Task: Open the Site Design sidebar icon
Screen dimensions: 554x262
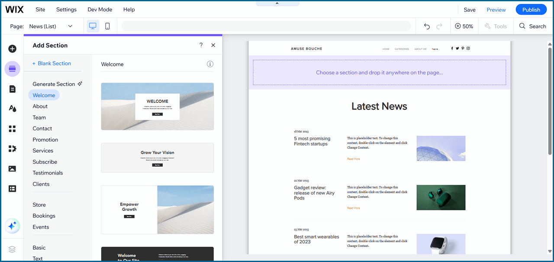Action: click(12, 109)
